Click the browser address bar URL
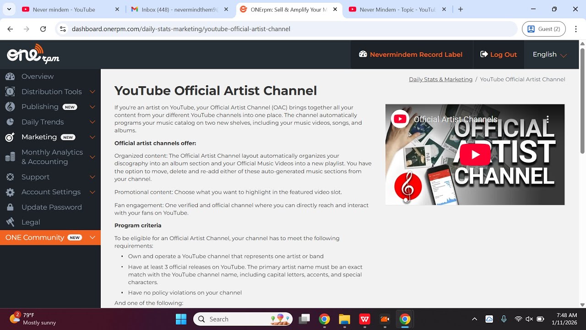 181,29
